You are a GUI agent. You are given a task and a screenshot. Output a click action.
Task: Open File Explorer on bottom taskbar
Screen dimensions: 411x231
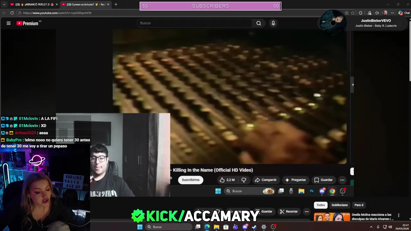click(x=216, y=227)
